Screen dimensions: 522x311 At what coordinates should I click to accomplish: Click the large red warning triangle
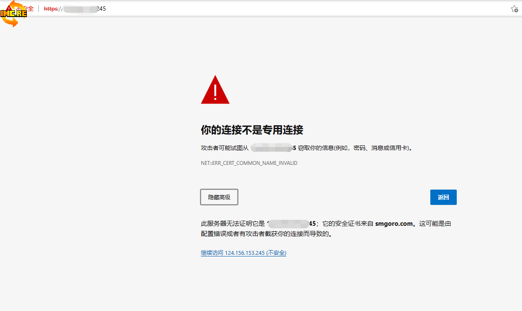click(215, 90)
